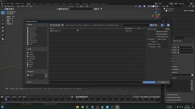Click the Import SMD/VTA button
Viewport: 195px width, 109px height.
point(149,82)
